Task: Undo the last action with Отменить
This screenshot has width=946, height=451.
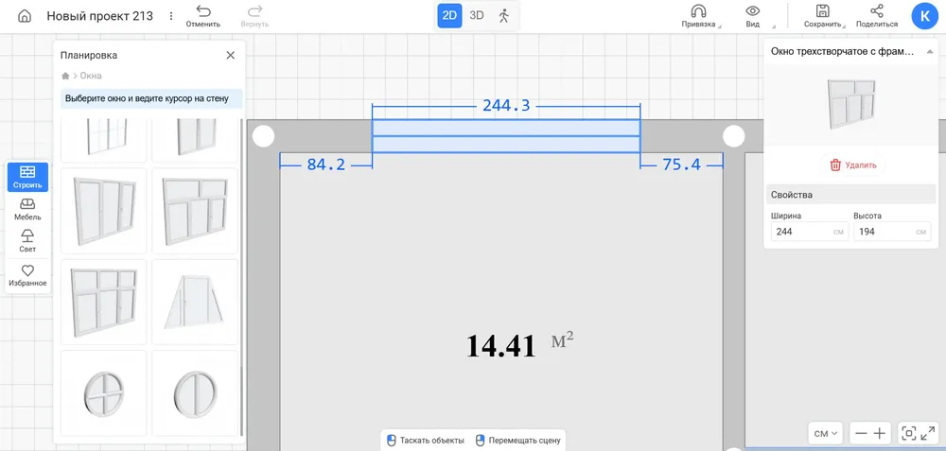Action: (203, 16)
